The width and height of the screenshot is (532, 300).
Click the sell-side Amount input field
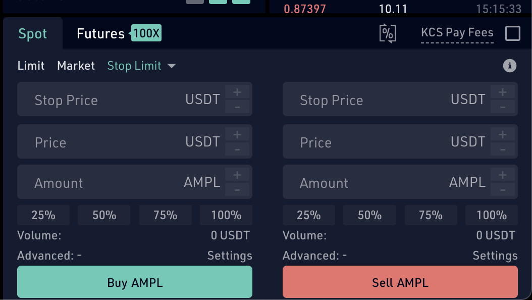click(x=363, y=182)
